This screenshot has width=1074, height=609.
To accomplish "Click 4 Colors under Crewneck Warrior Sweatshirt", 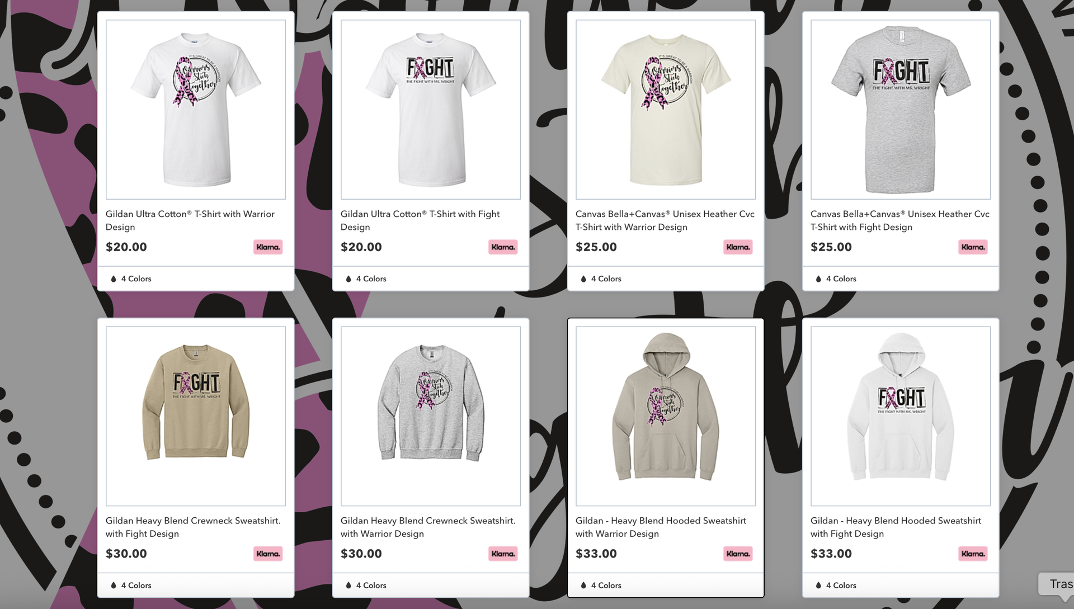I will (371, 585).
